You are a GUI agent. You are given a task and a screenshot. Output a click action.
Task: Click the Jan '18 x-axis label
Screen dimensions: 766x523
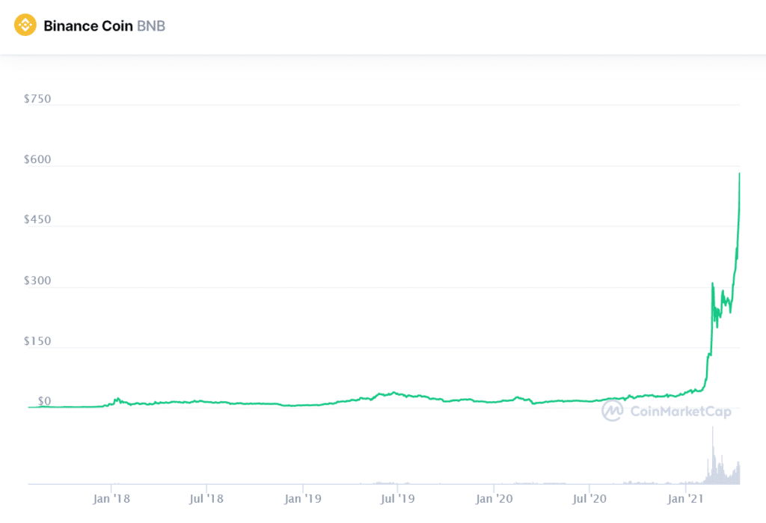(x=111, y=498)
